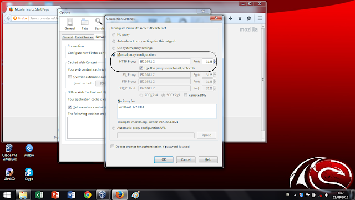The width and height of the screenshot is (355, 200).
Task: Open Skype desktop shortcut
Action: point(29,174)
